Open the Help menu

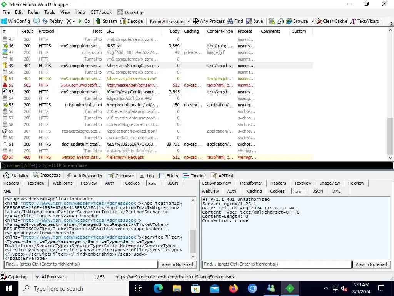click(x=80, y=12)
